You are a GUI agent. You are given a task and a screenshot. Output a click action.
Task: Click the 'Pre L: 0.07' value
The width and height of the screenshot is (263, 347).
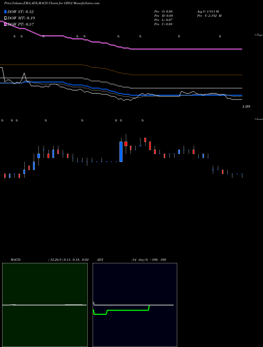point(164,20)
